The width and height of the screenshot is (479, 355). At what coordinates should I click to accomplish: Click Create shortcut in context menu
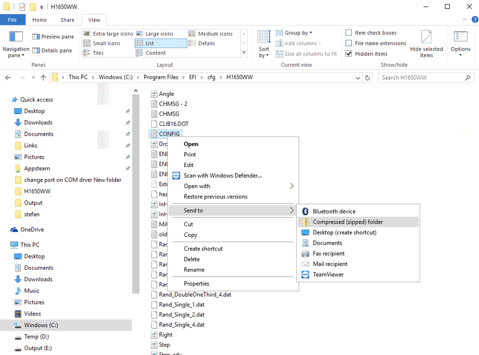point(233,249)
